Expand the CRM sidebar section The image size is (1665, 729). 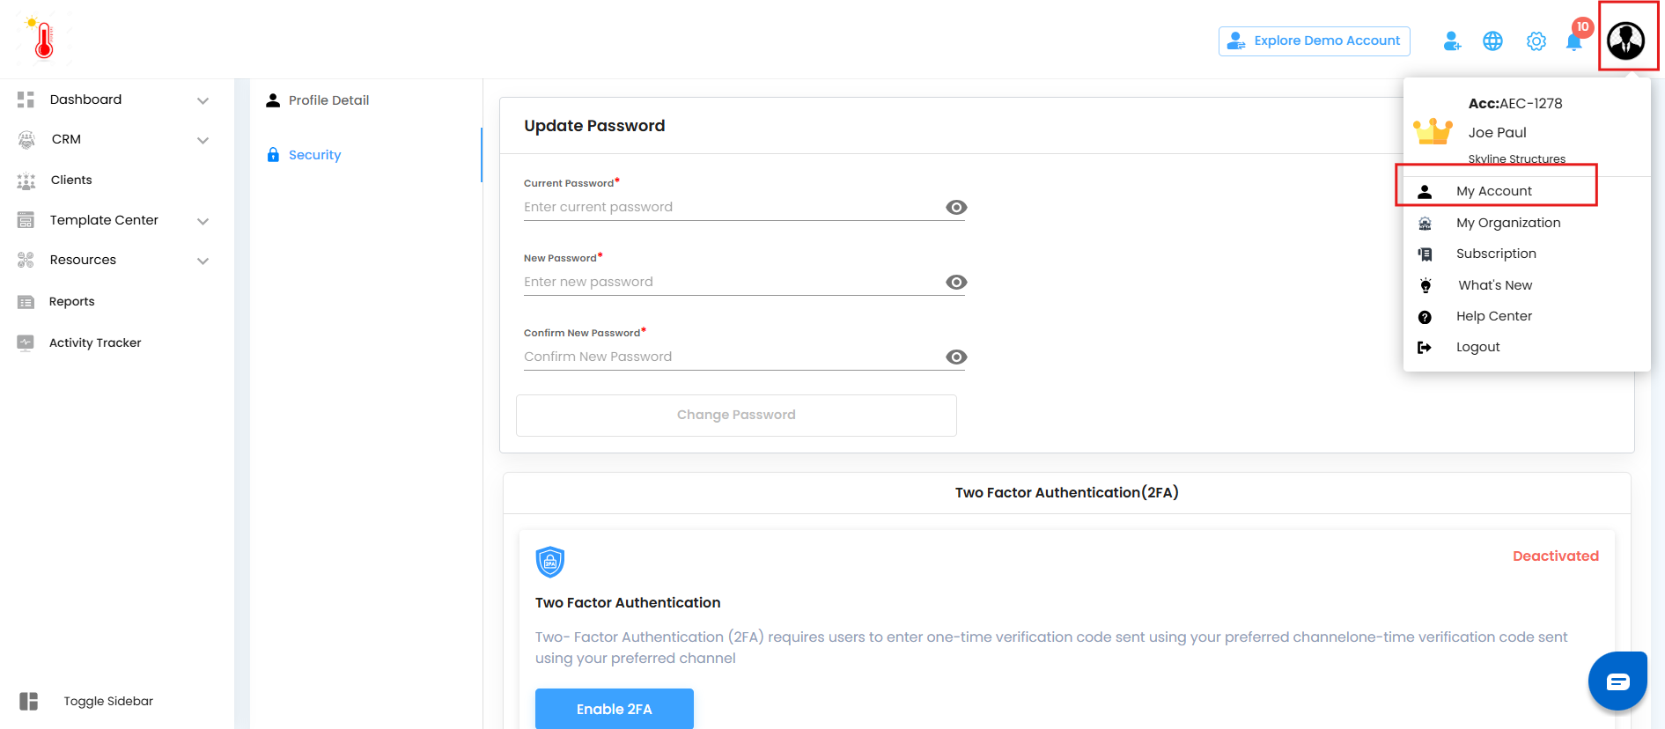tap(203, 140)
